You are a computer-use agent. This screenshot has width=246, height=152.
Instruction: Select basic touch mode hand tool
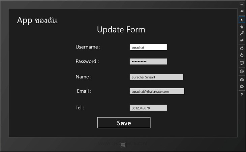coord(242,27)
